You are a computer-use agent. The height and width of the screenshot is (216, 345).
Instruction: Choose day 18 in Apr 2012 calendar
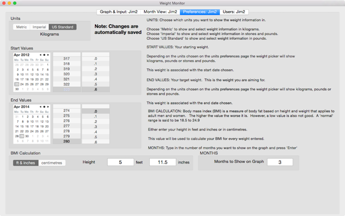pos(27,80)
